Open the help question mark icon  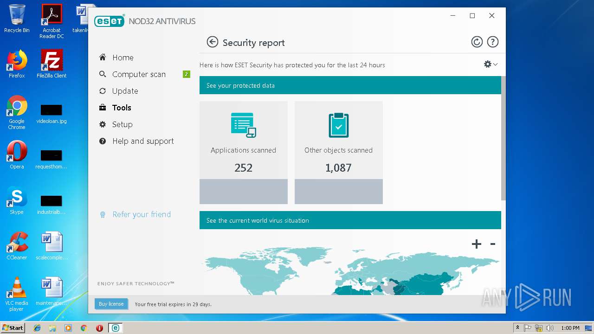point(492,42)
